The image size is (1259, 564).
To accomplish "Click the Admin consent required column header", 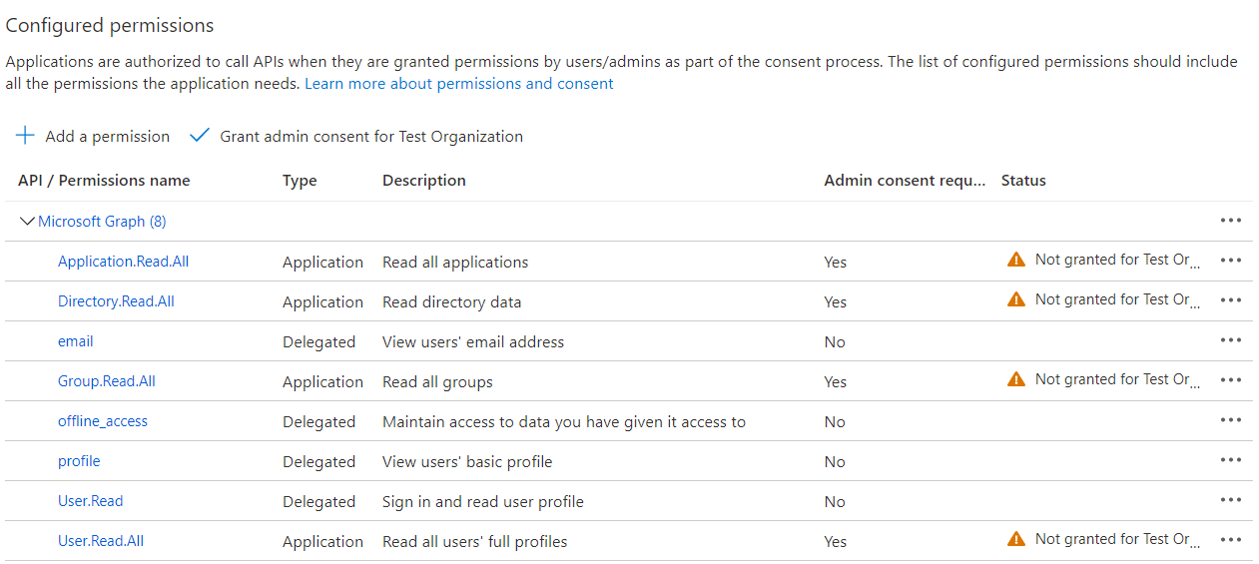I will point(906,181).
